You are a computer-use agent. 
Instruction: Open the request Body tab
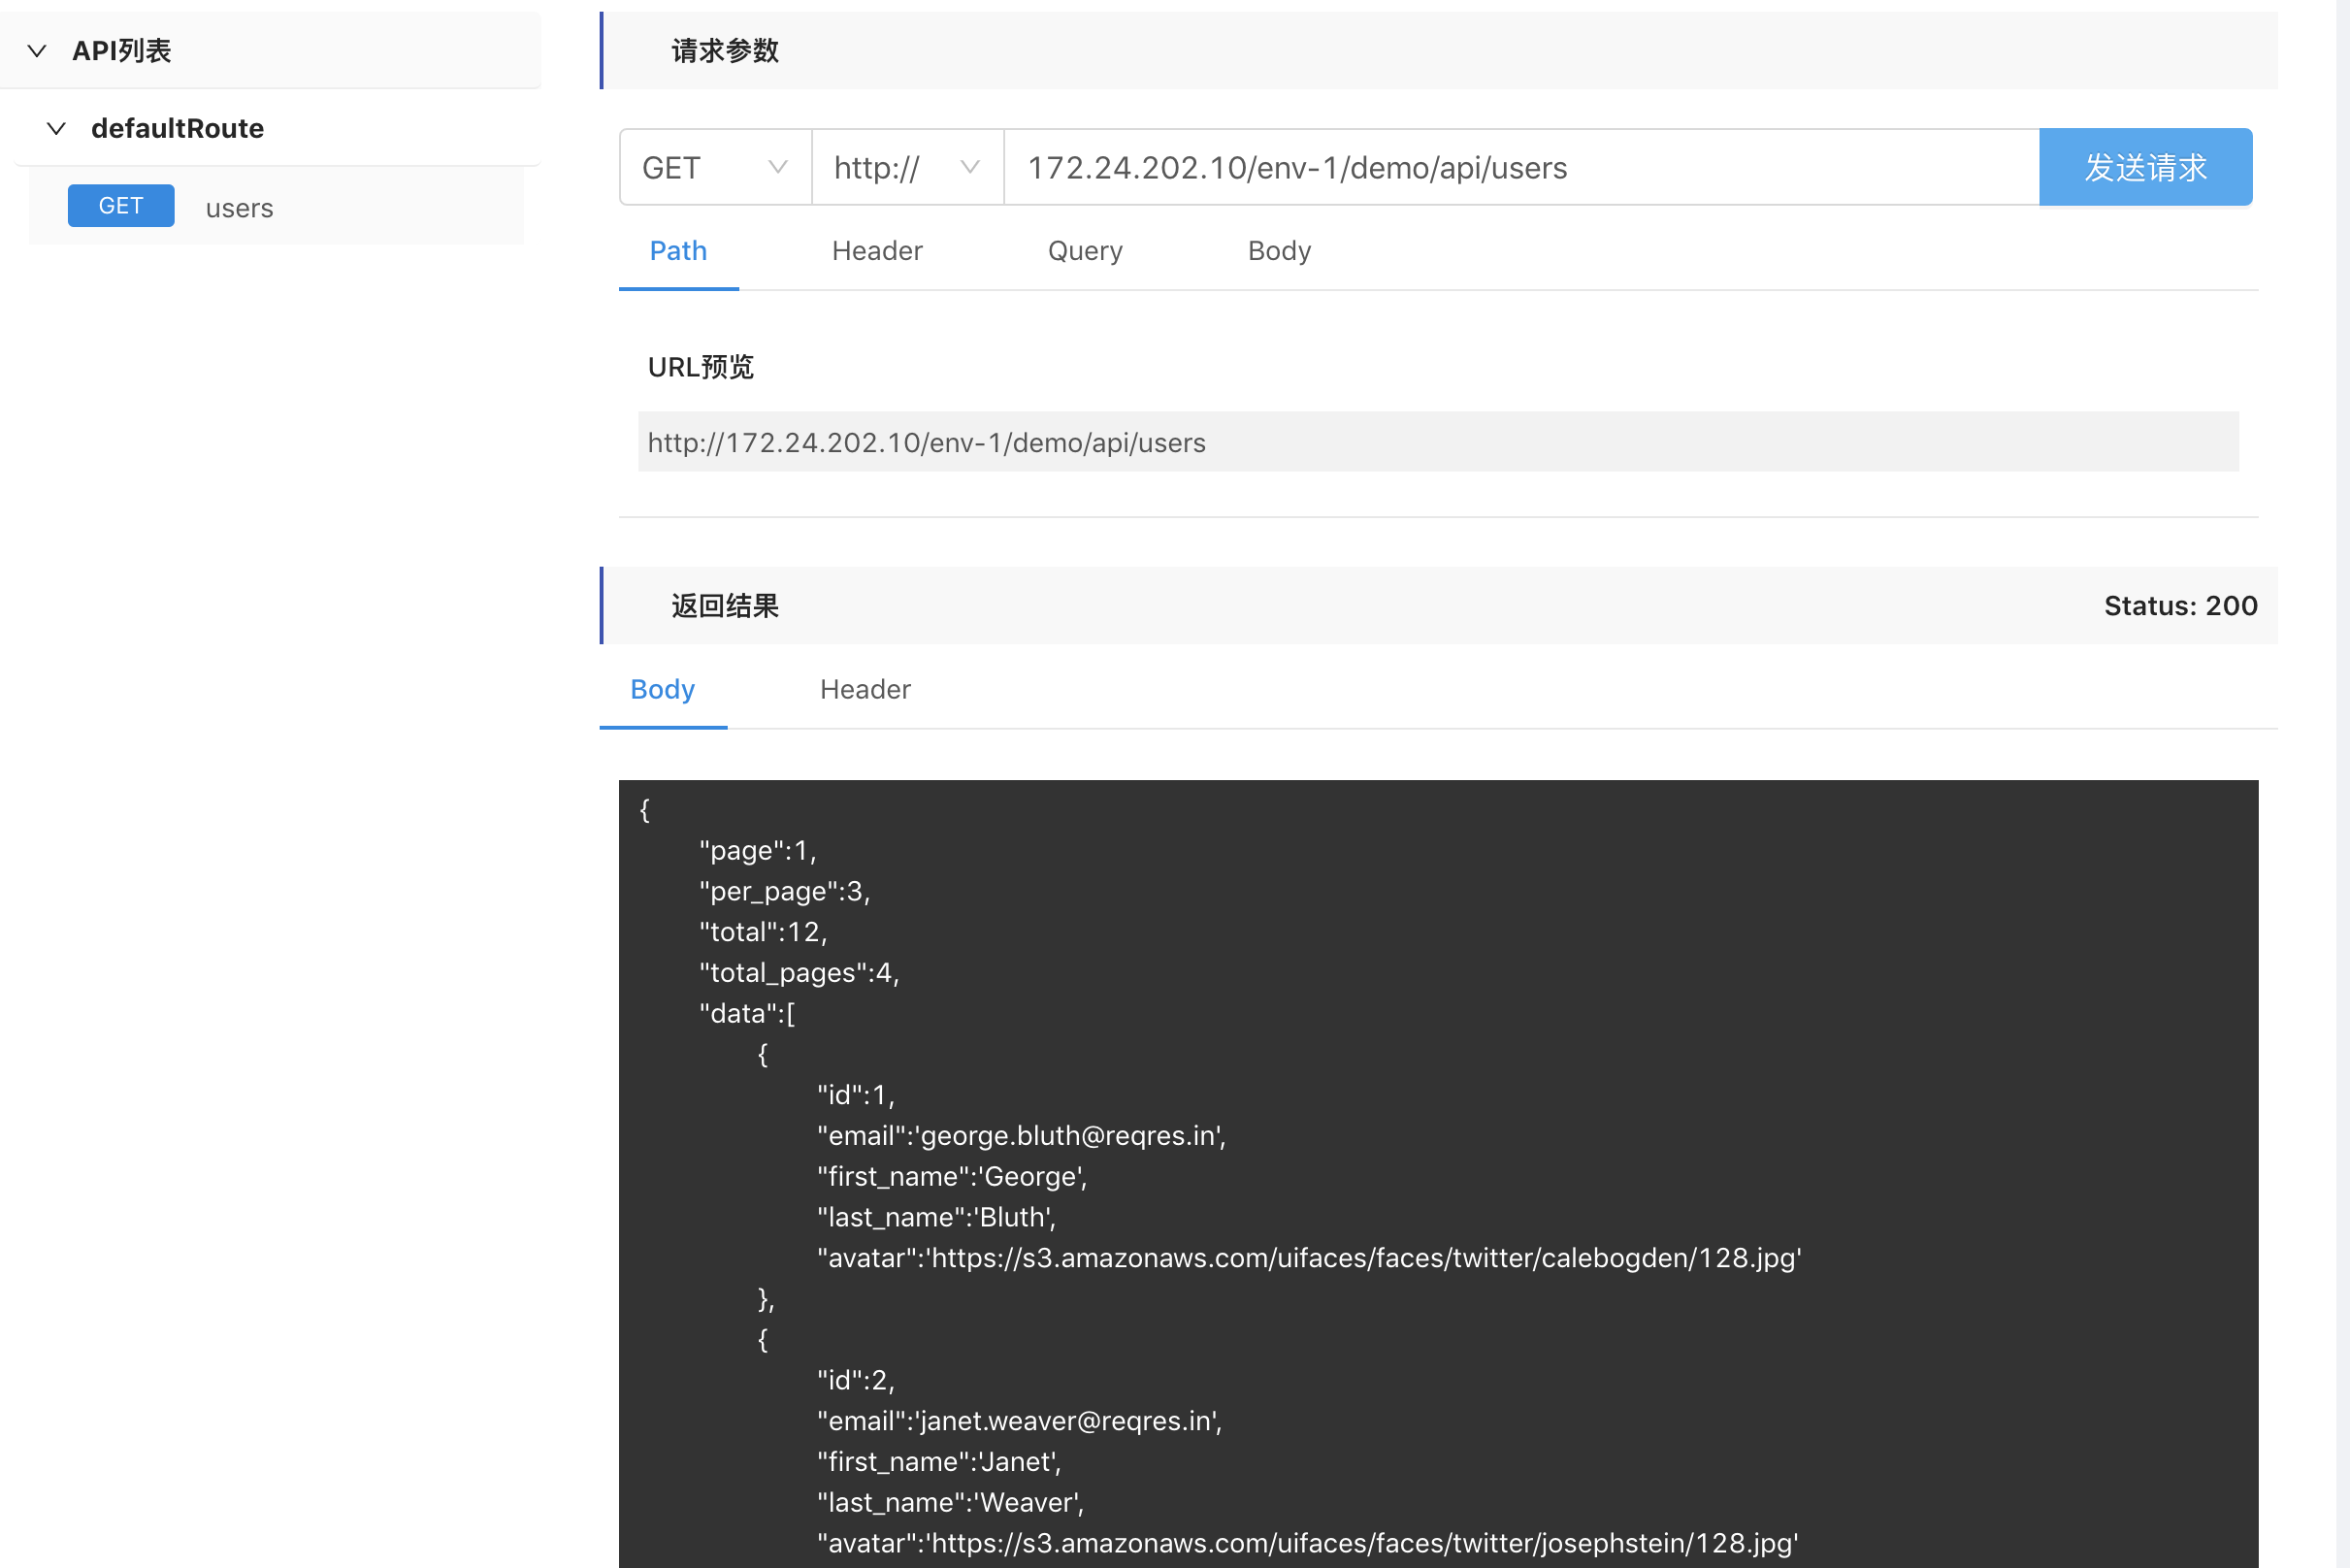point(1279,251)
